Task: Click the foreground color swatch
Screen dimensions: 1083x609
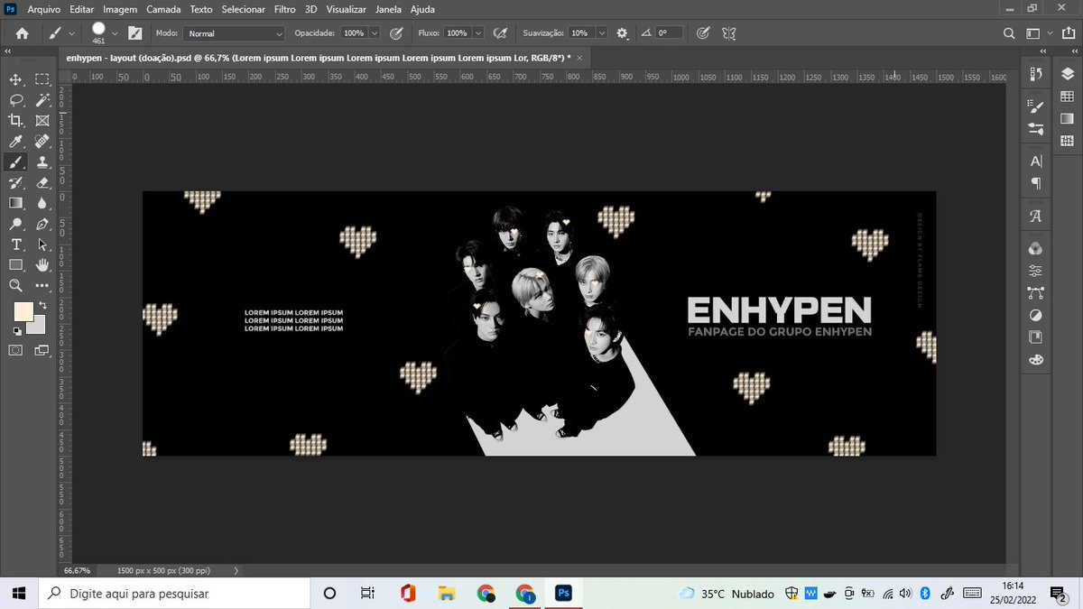Action: [x=23, y=312]
